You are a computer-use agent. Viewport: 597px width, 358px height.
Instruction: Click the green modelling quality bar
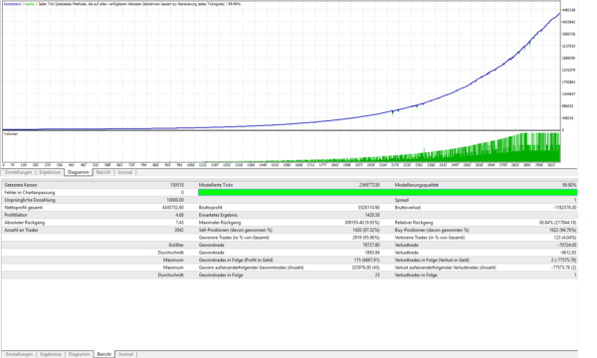click(x=387, y=193)
